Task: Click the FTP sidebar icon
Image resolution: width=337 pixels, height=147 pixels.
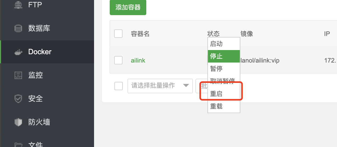Action: pos(18,5)
